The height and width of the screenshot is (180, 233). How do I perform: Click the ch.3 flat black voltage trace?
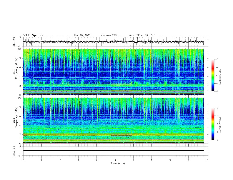click(113, 151)
